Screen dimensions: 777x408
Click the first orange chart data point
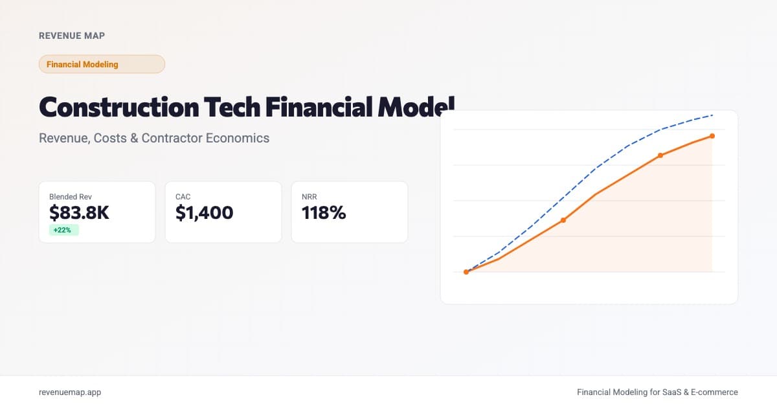point(466,272)
